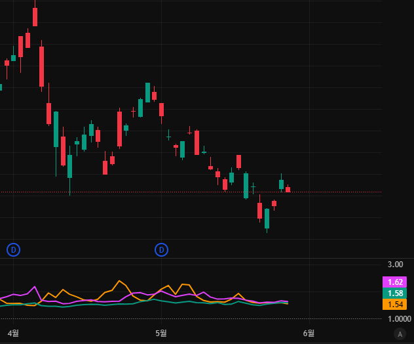
Task: Click the dotted 1.0000 baseline in indicator pane
Action: (x=197, y=319)
